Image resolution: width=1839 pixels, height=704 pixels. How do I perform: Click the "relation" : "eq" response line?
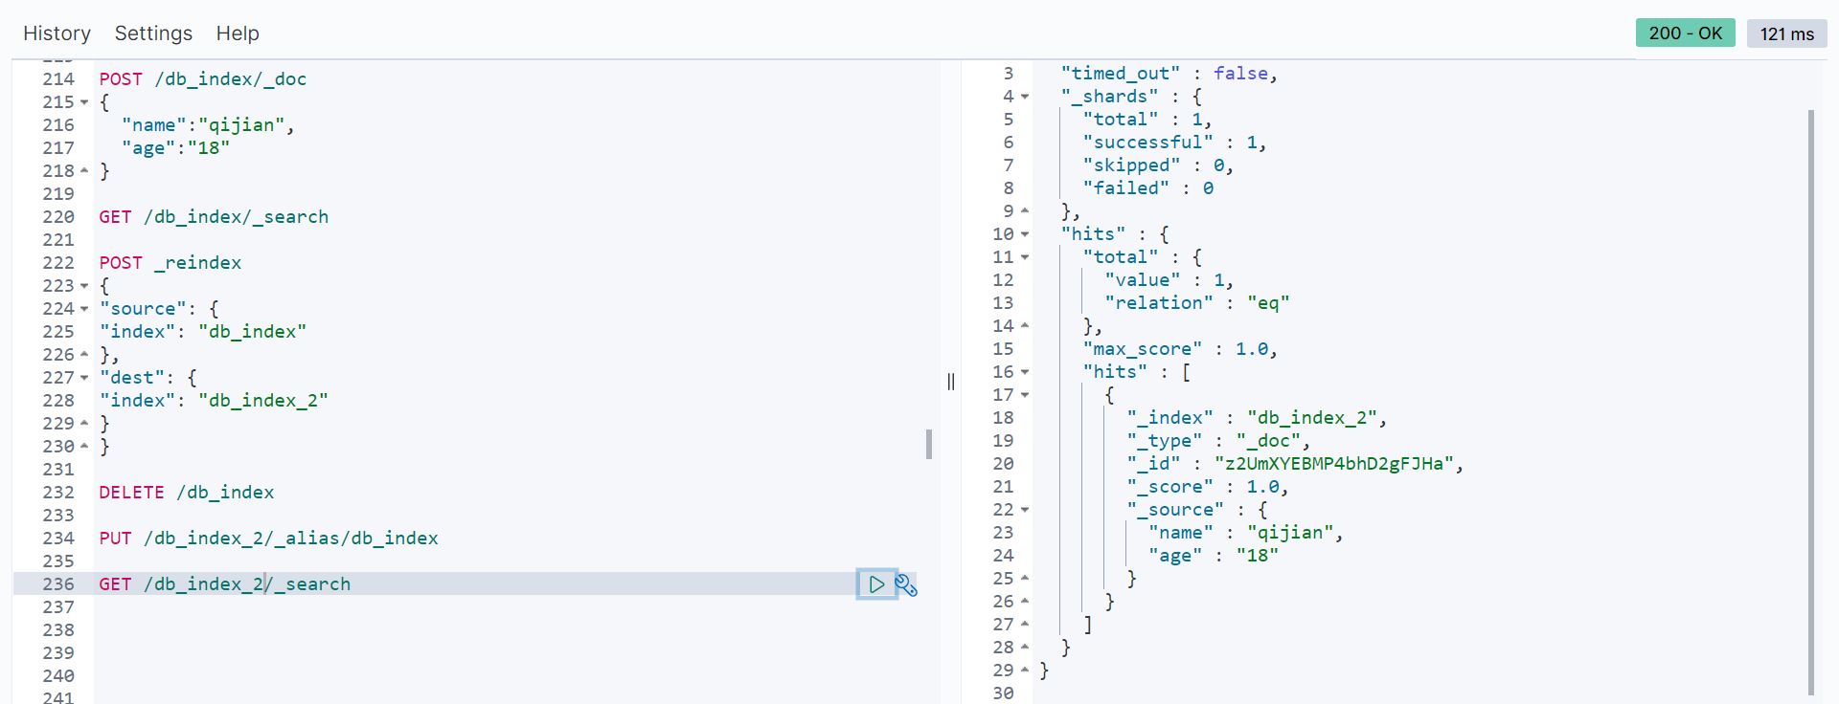pyautogui.click(x=1197, y=303)
